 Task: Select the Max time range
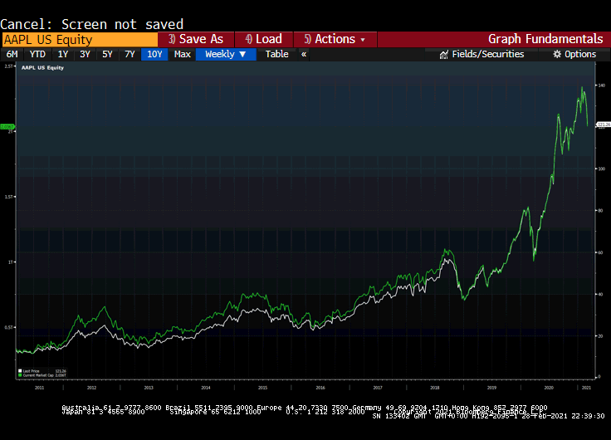tap(182, 54)
